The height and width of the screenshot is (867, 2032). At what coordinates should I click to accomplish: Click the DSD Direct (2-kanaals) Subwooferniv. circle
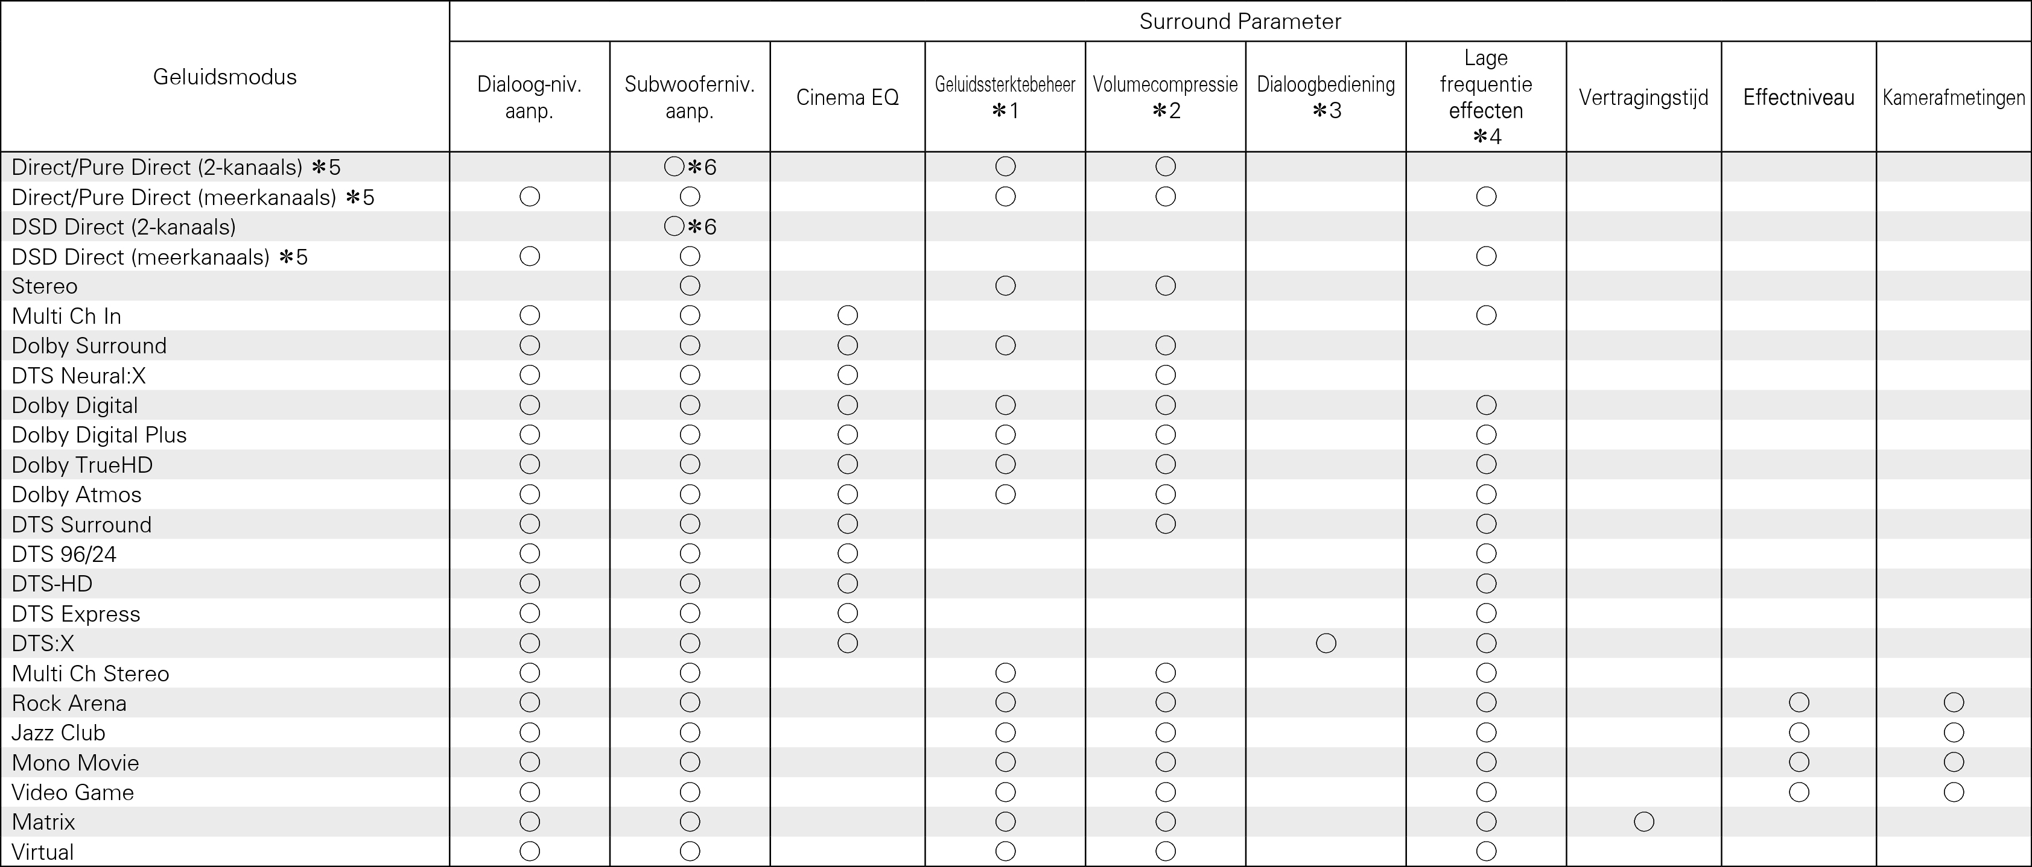click(675, 227)
